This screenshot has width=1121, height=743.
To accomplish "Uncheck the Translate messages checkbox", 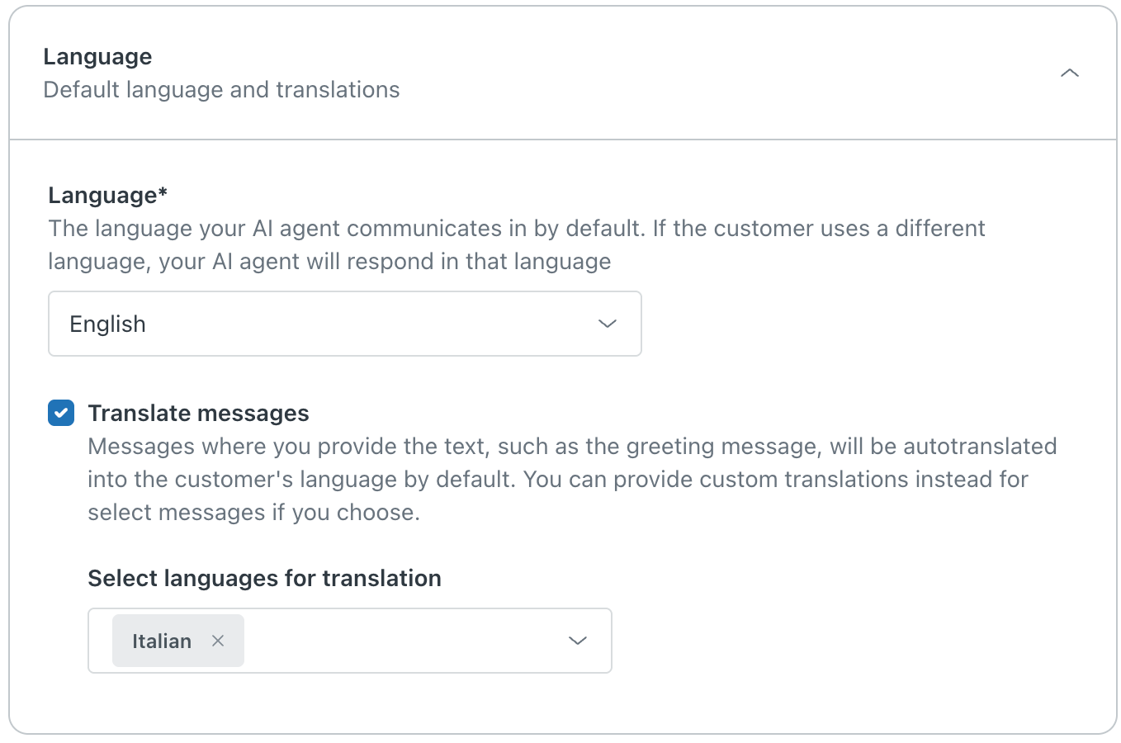I will (x=61, y=413).
